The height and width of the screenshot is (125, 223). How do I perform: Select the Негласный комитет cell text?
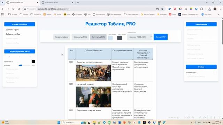click(x=85, y=84)
